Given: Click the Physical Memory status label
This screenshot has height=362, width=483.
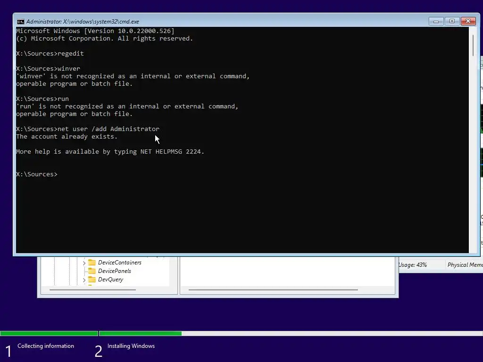Looking at the screenshot, I should (x=465, y=265).
